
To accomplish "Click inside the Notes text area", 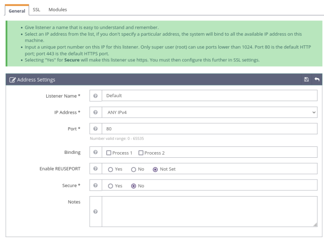I will [x=209, y=211].
